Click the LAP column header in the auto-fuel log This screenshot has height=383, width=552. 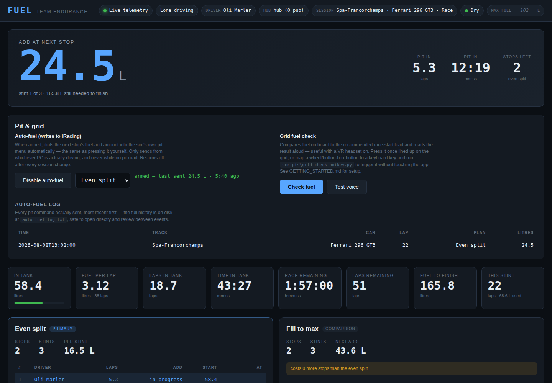[404, 232]
